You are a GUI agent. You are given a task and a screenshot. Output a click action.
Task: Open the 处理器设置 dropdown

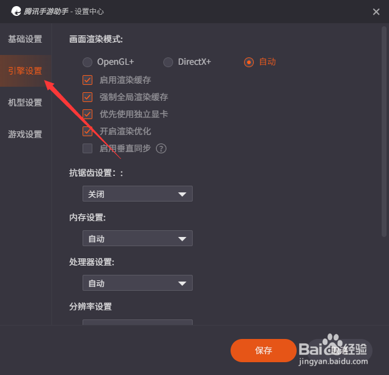[138, 283]
